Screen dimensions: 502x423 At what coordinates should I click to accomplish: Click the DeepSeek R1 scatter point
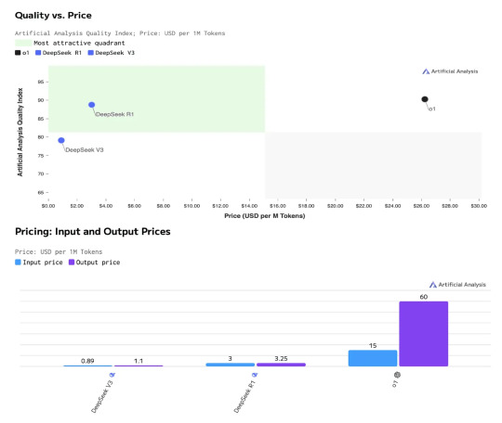pos(91,105)
